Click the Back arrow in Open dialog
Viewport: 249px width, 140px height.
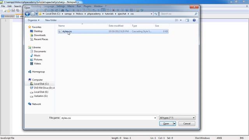27,14
